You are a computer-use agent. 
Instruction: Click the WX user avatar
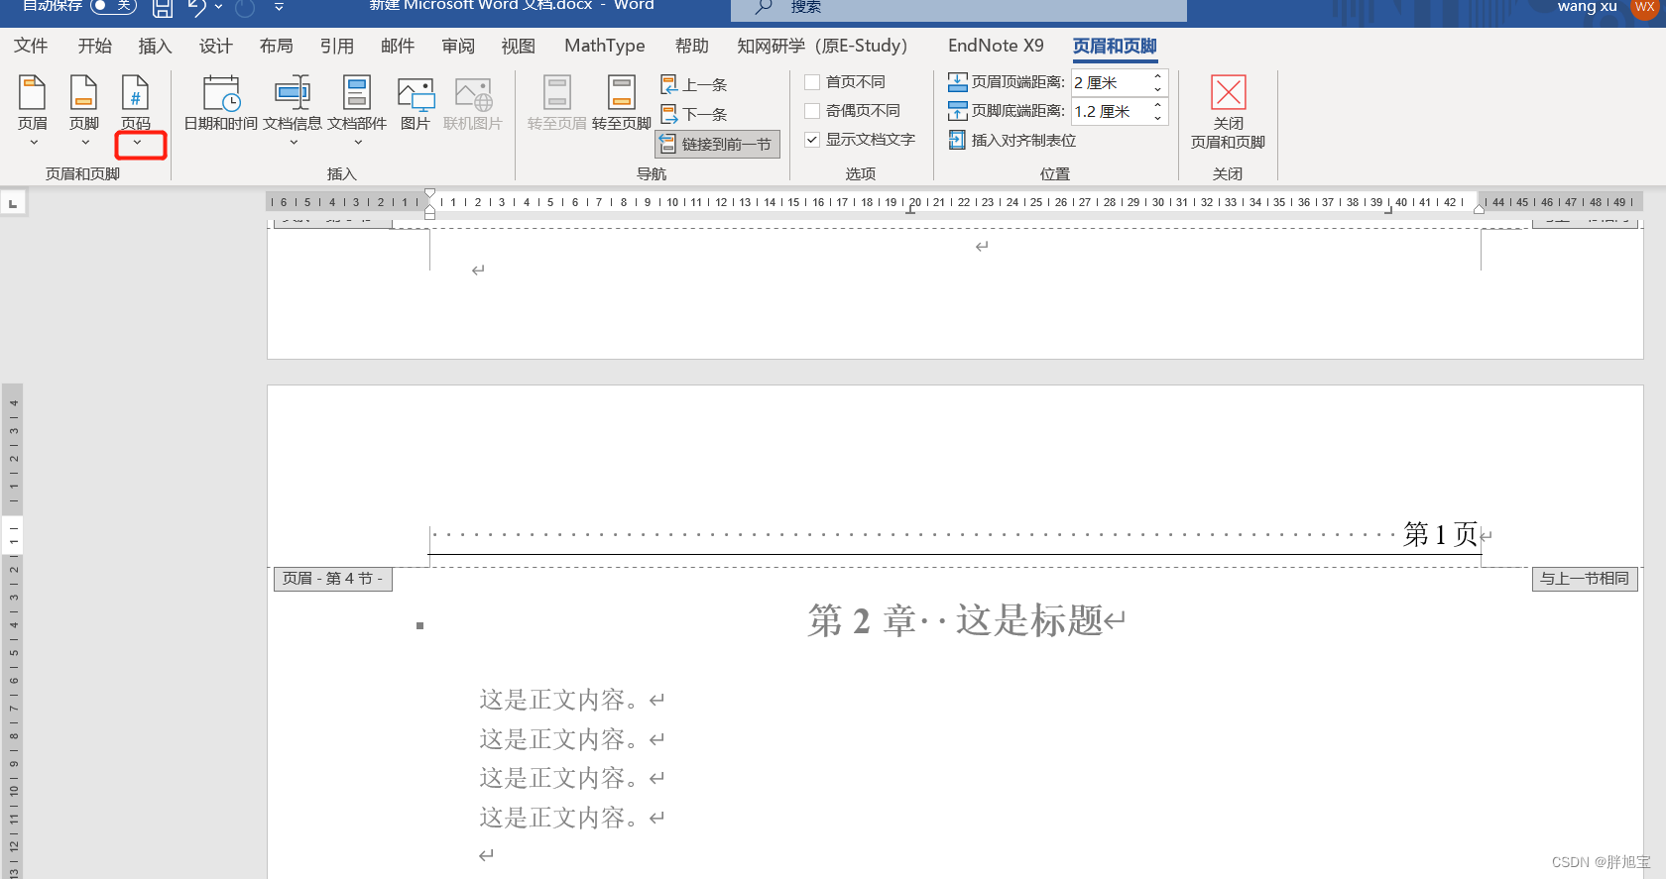[x=1645, y=6]
